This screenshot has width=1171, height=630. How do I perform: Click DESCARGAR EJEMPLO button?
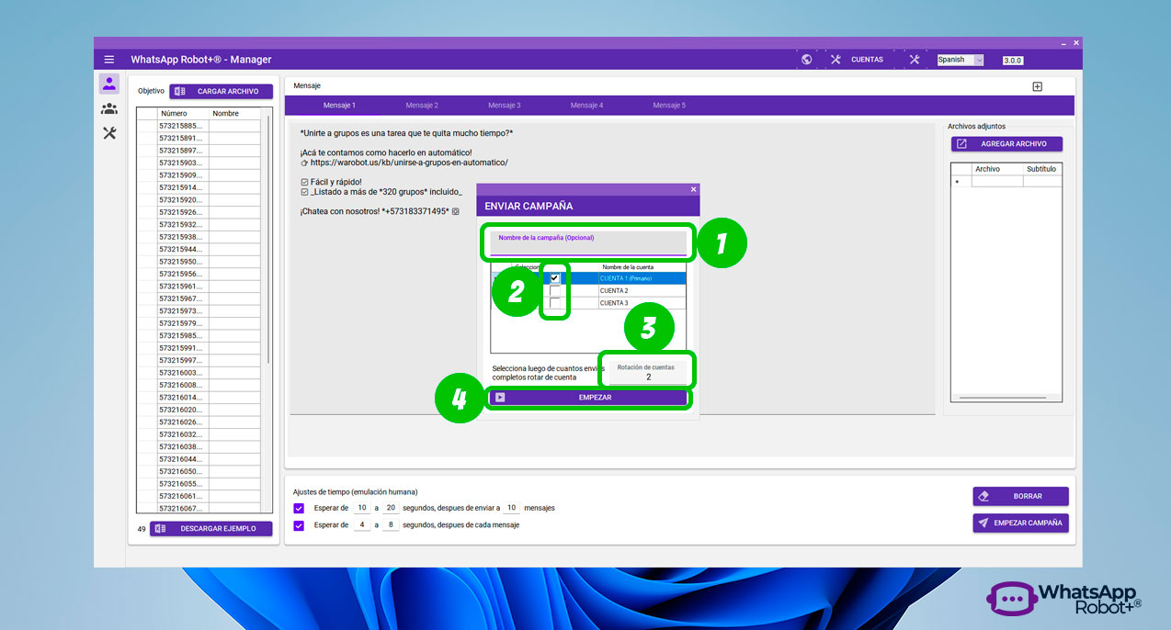(x=211, y=529)
